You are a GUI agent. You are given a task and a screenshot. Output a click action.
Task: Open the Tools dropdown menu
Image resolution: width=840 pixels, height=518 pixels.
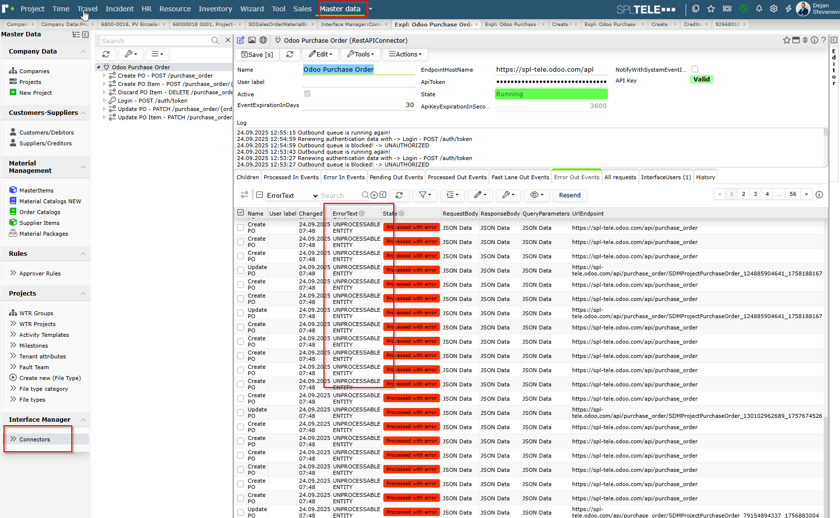pos(361,55)
